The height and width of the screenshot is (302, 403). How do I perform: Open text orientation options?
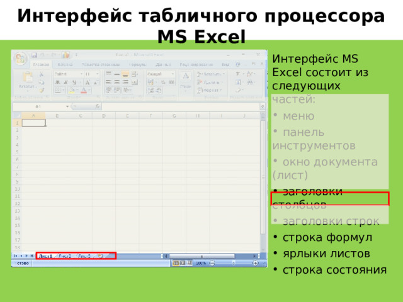pyautogui.click(x=126, y=90)
